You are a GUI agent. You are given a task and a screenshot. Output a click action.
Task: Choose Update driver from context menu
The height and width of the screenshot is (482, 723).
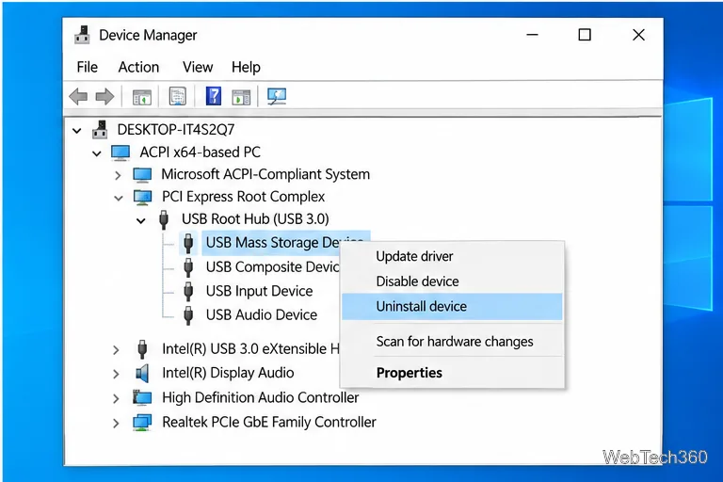pyautogui.click(x=452, y=256)
